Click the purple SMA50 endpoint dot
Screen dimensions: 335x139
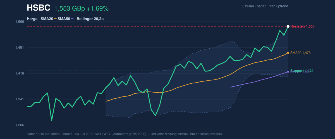point(288,72)
